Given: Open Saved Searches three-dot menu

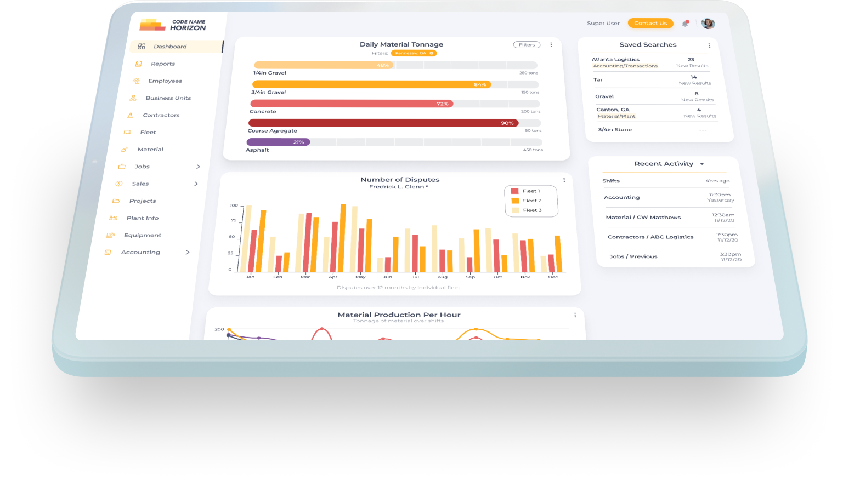Looking at the screenshot, I should coord(709,46).
